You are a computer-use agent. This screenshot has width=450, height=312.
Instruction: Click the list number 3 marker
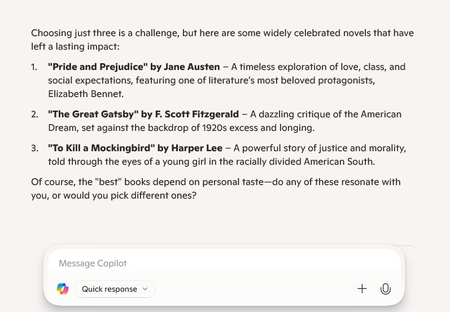[34, 148]
